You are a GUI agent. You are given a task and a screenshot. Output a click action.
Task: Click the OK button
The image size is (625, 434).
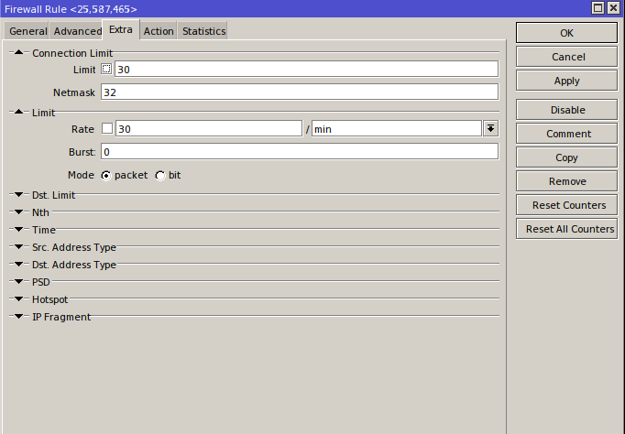click(566, 33)
